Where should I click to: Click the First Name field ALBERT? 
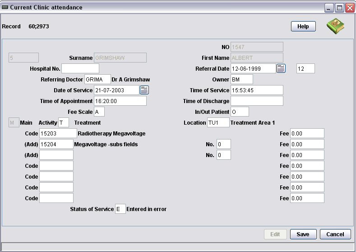[257, 58]
